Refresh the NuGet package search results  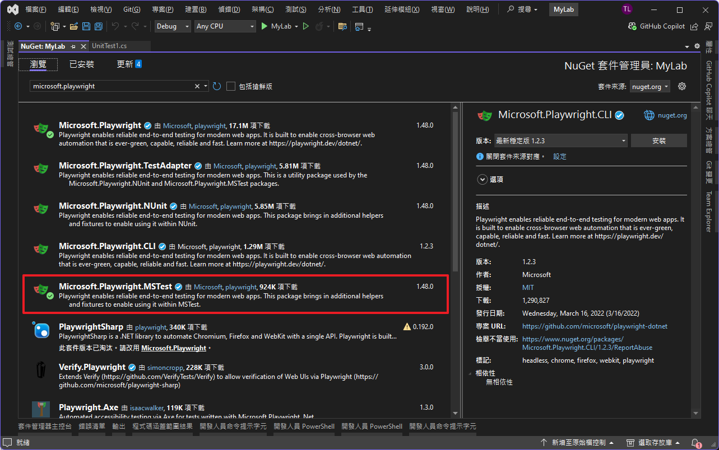pyautogui.click(x=217, y=86)
